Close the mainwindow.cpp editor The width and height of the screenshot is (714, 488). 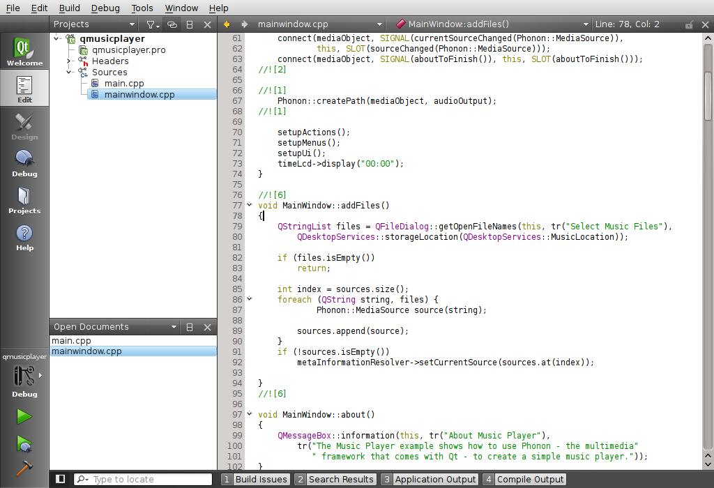click(x=706, y=24)
